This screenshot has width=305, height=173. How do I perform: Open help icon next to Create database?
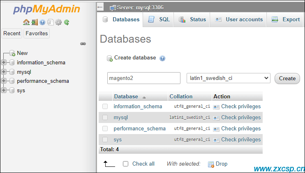click(x=162, y=58)
